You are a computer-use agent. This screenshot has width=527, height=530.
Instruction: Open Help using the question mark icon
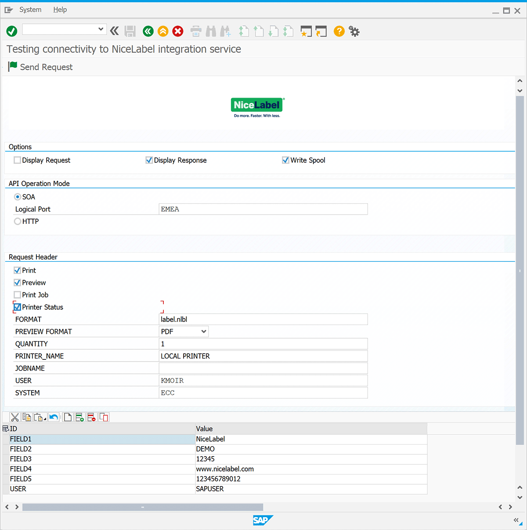click(x=339, y=31)
